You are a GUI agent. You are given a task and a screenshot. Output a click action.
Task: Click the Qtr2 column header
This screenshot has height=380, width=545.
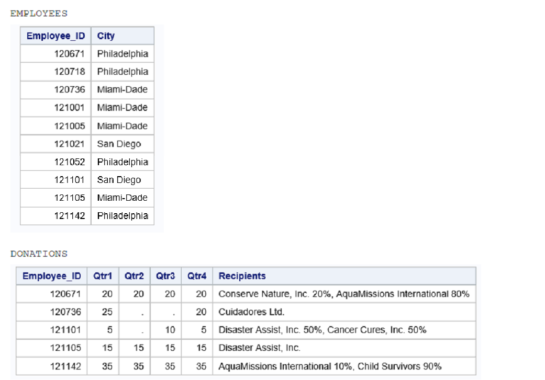pos(134,276)
